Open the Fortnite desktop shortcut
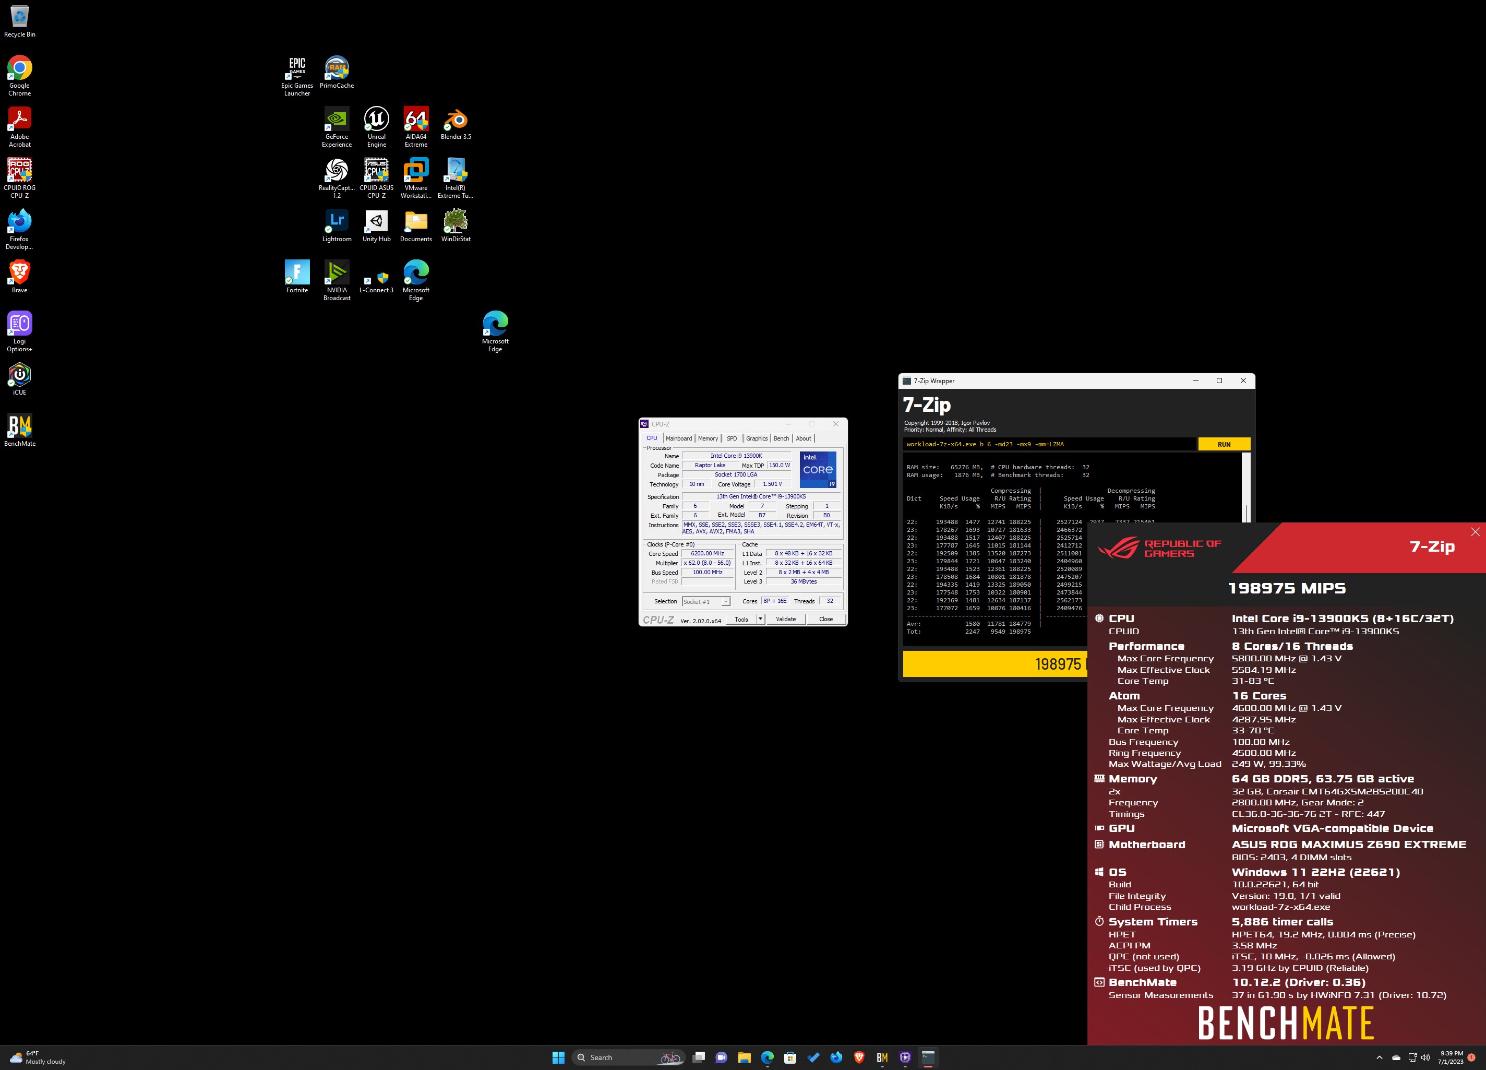The width and height of the screenshot is (1486, 1070). click(x=297, y=277)
